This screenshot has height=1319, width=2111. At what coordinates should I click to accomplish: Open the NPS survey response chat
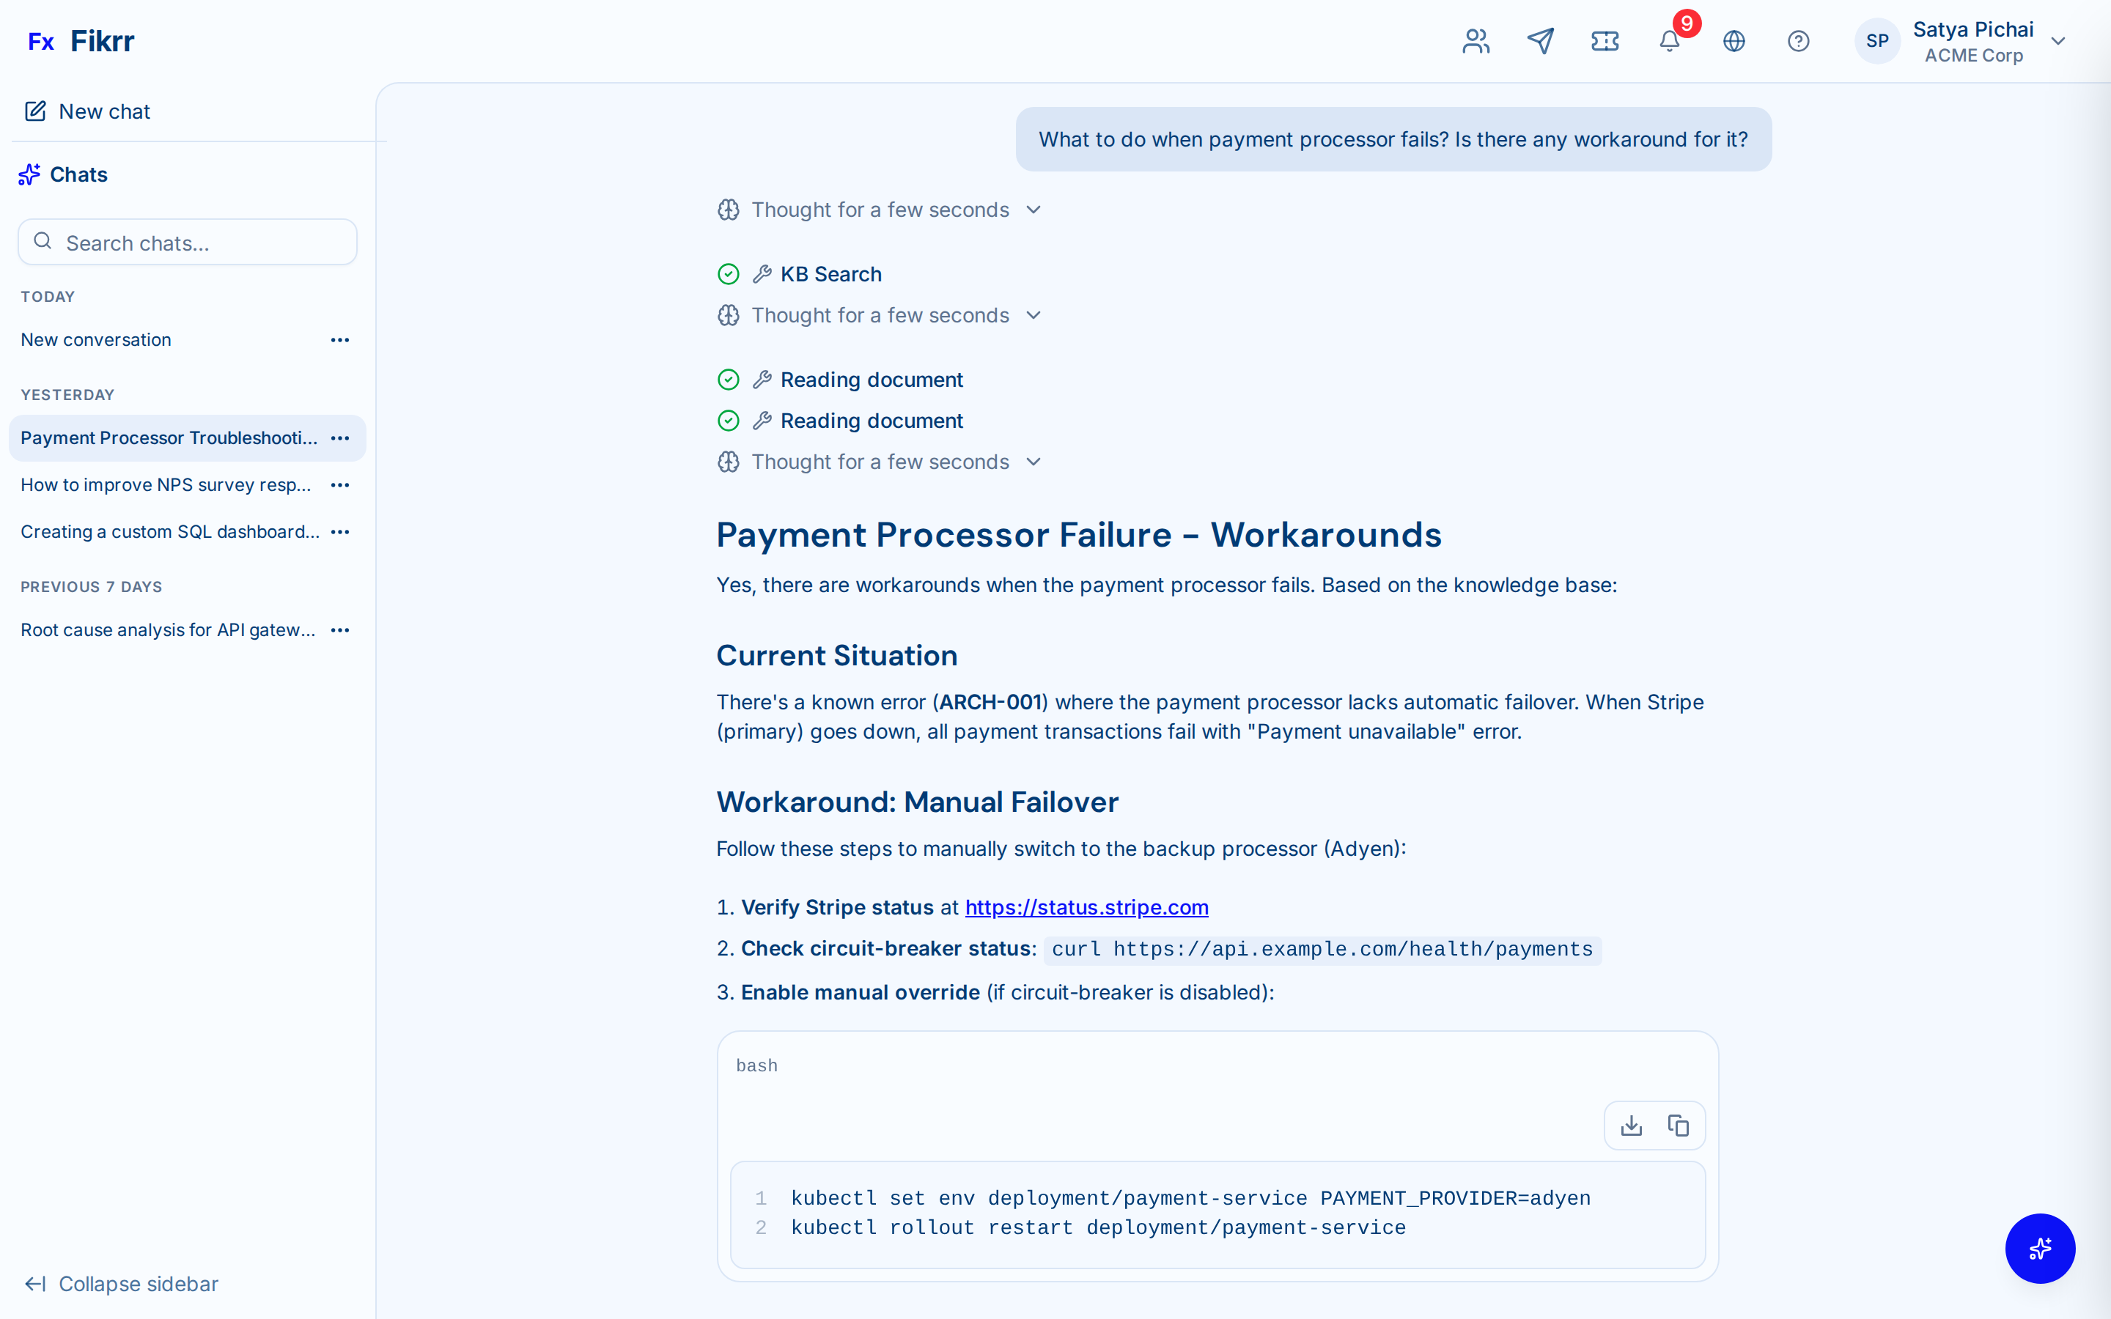[x=166, y=485]
